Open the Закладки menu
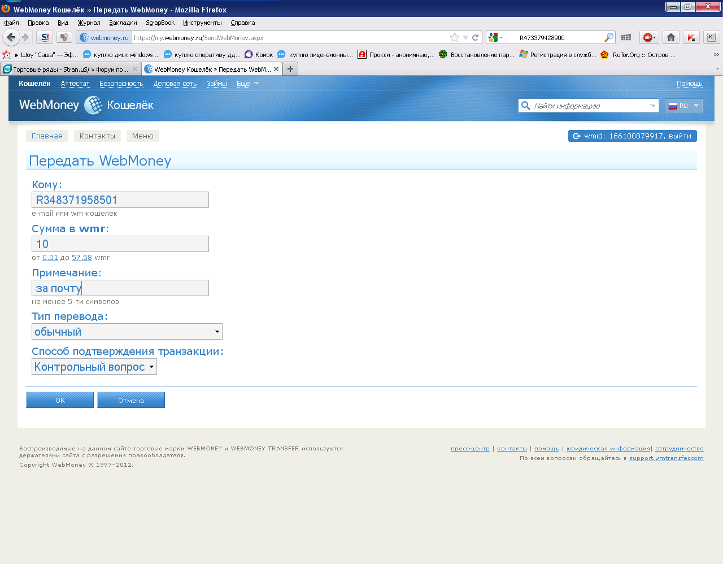 [x=123, y=23]
